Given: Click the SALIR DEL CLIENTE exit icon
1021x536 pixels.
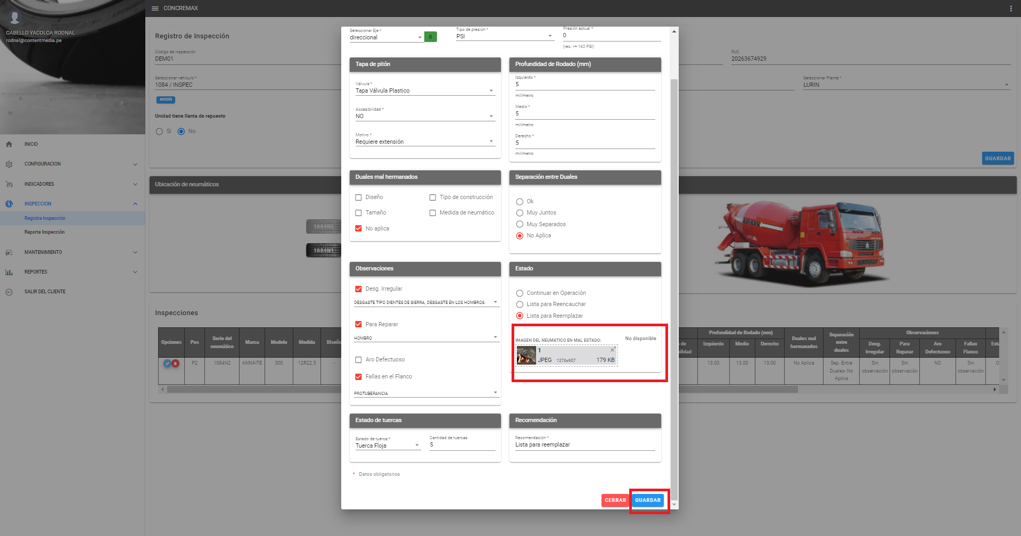Looking at the screenshot, I should [x=9, y=292].
